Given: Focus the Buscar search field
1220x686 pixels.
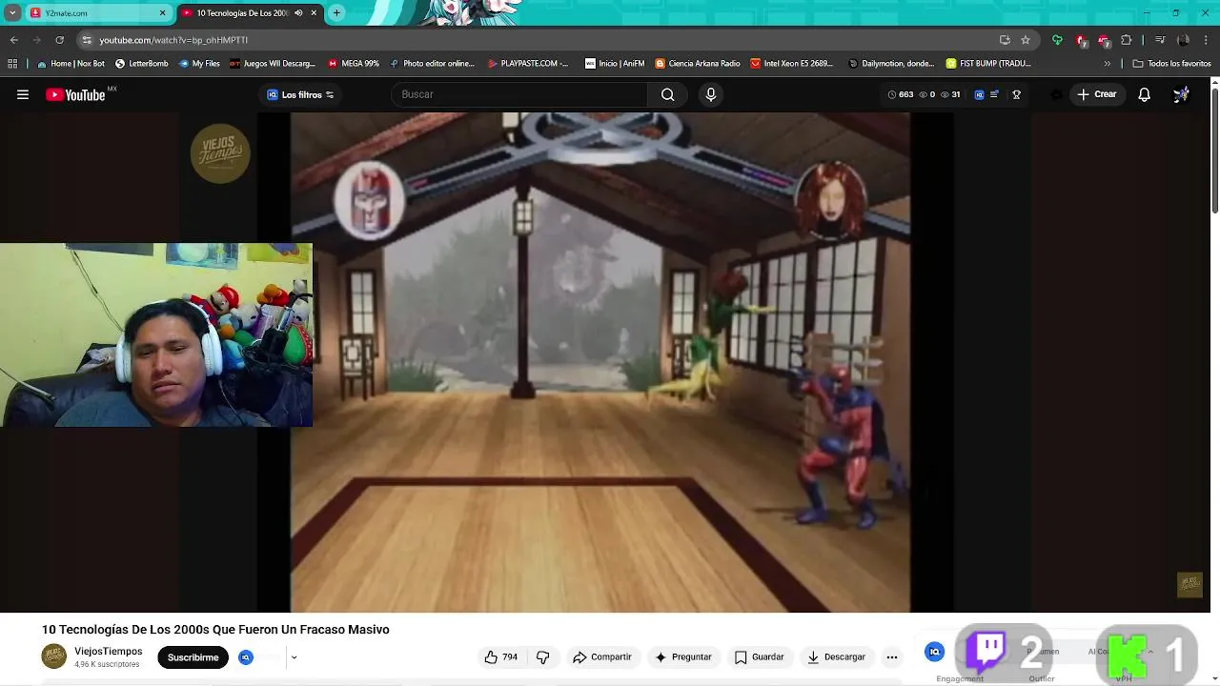Looking at the screenshot, I should pyautogui.click(x=519, y=94).
